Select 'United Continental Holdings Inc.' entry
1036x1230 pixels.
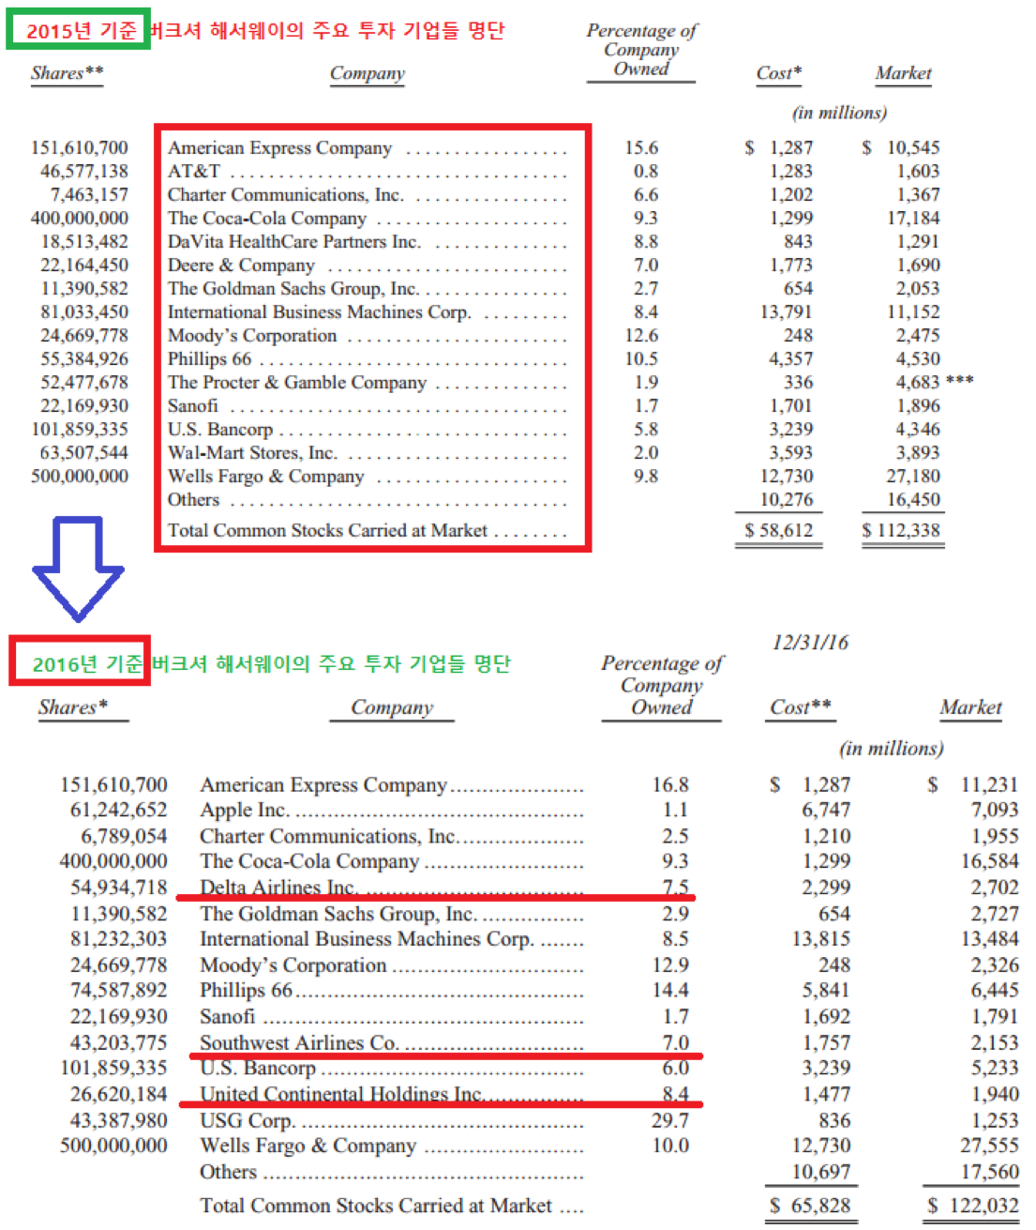coord(341,1094)
